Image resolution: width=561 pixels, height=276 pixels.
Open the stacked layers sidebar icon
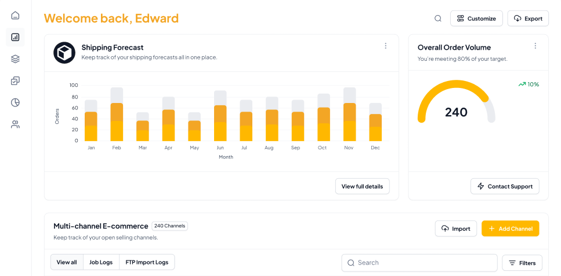(15, 58)
